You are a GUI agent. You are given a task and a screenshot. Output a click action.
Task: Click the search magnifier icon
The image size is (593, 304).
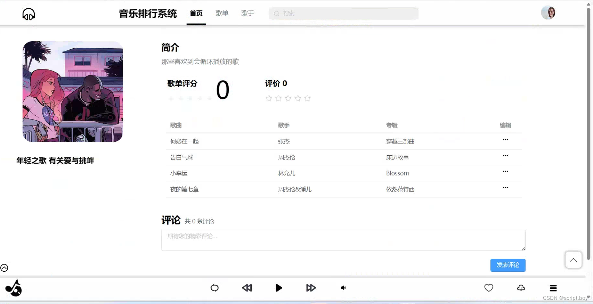pos(276,14)
